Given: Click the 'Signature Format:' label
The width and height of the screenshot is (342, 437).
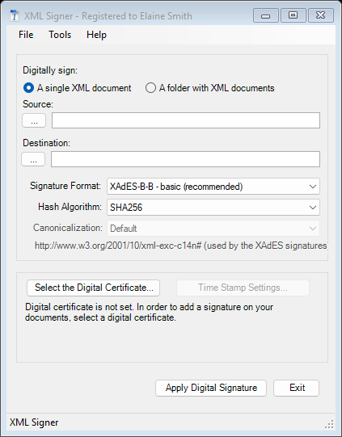Looking at the screenshot, I should (x=65, y=186).
